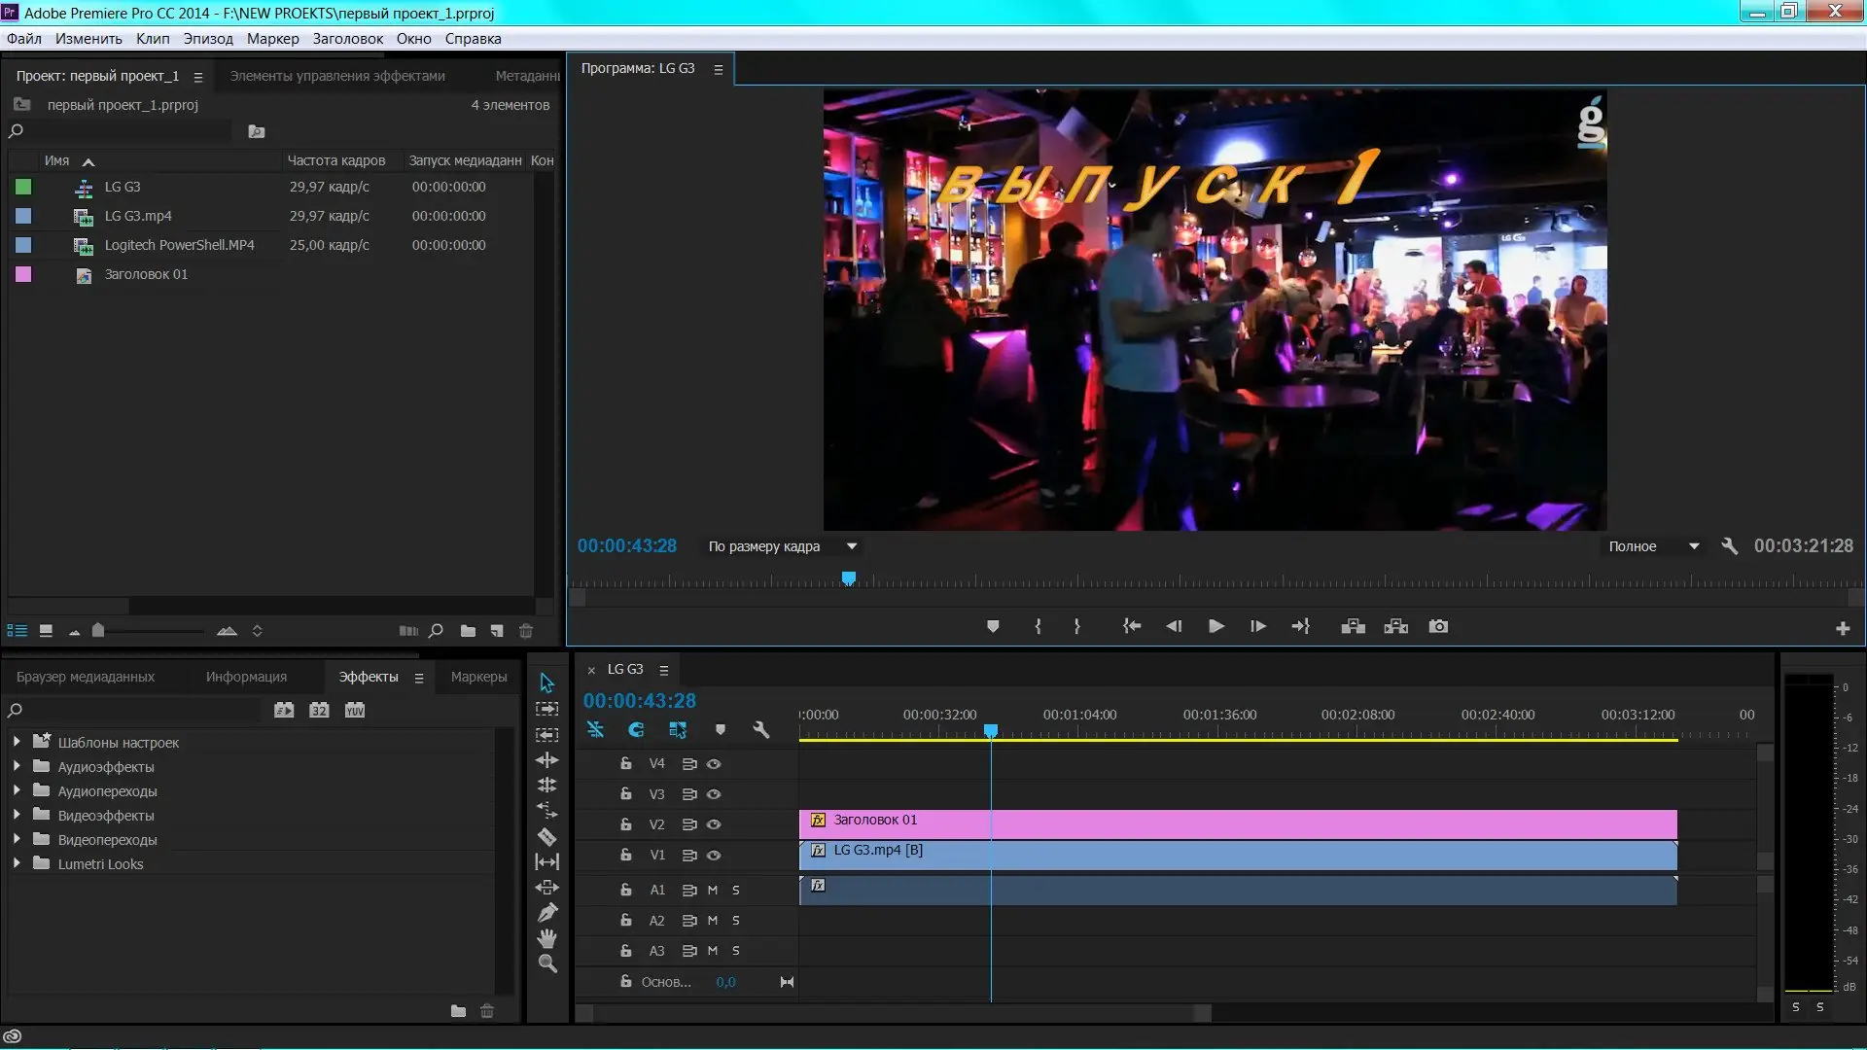Toggle lock on track V1

pyautogui.click(x=625, y=856)
